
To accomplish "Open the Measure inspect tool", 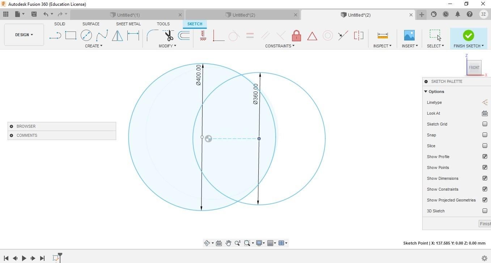I will click(x=382, y=35).
